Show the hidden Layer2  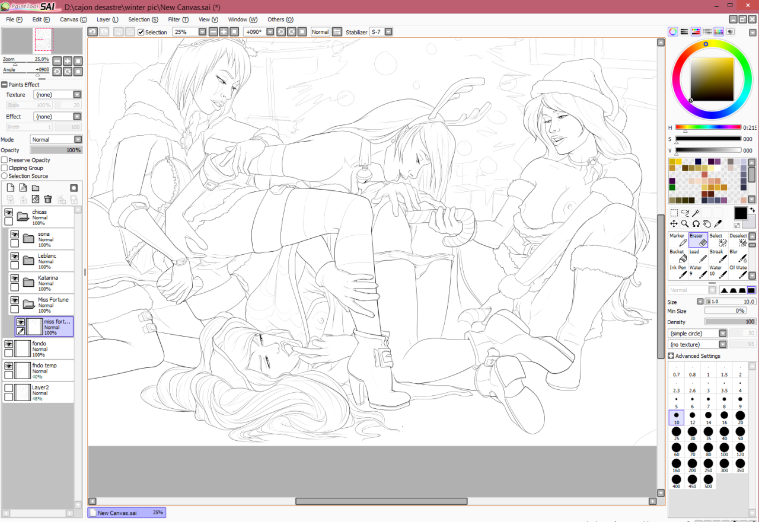(x=8, y=388)
